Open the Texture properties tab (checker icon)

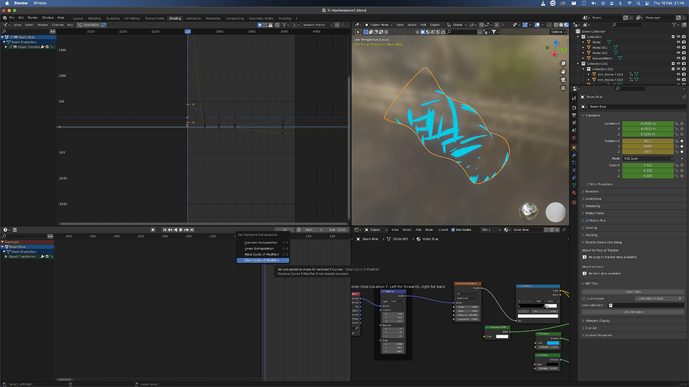[x=574, y=202]
